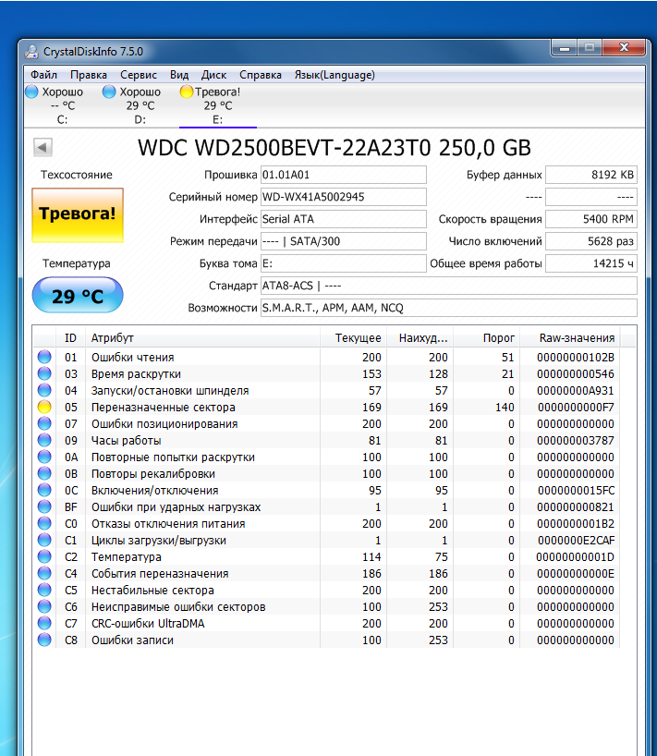657x756 pixels.
Task: Click the Интерфейс field Serial ATA
Action: pos(344,219)
